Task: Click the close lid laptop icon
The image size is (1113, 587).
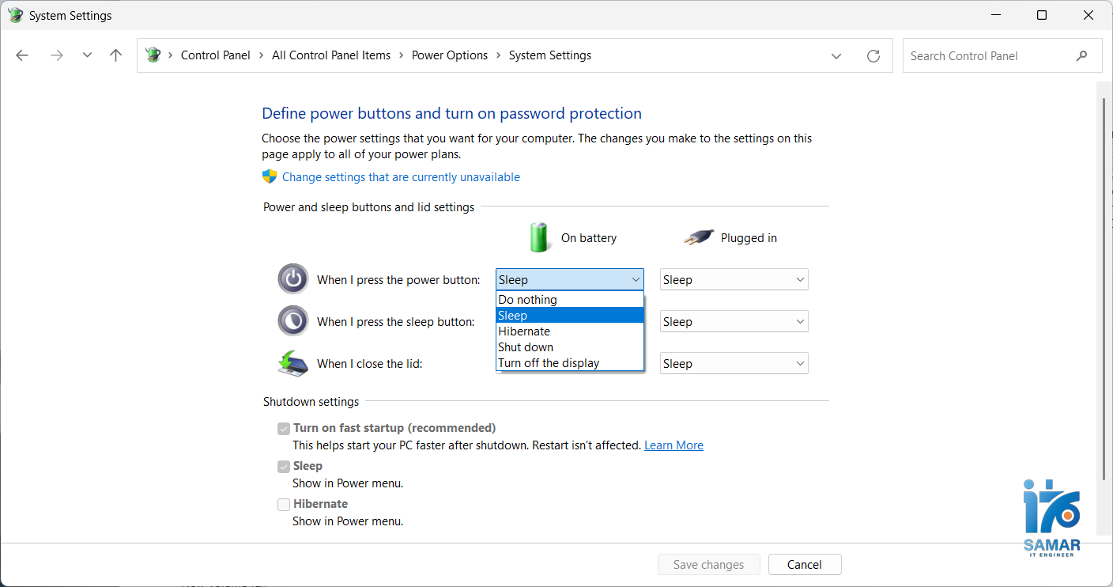Action: pyautogui.click(x=292, y=363)
